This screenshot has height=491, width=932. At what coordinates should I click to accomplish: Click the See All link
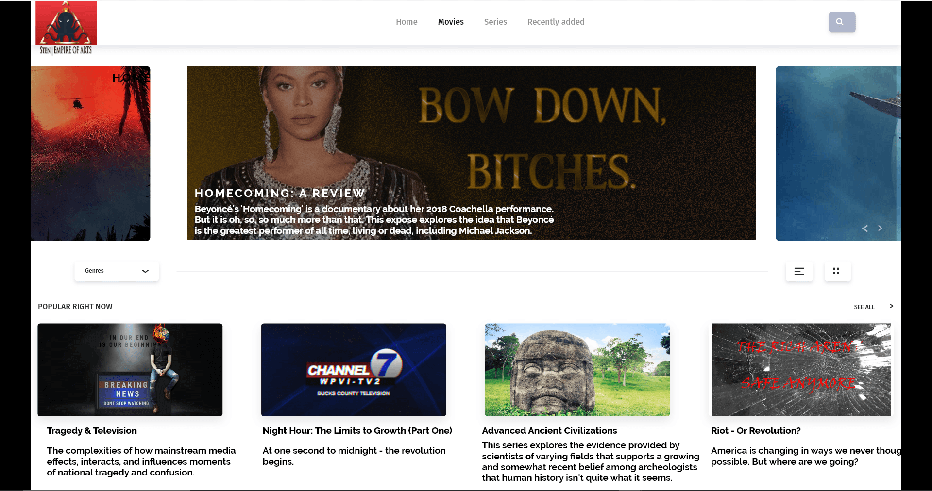(864, 307)
